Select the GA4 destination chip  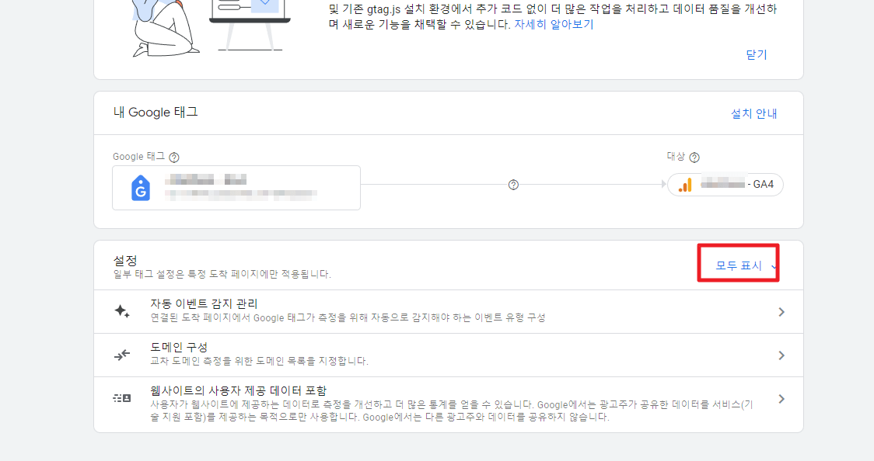(x=725, y=185)
